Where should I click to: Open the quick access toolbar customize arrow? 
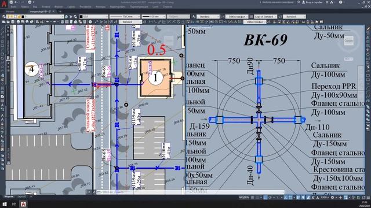[x=34, y=2]
